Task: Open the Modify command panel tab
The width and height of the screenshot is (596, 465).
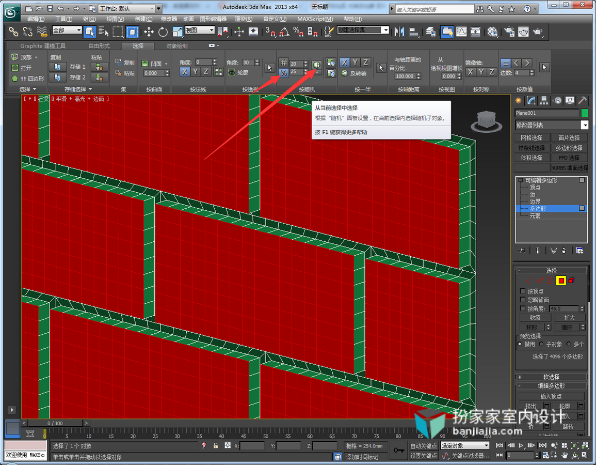Action: point(531,100)
